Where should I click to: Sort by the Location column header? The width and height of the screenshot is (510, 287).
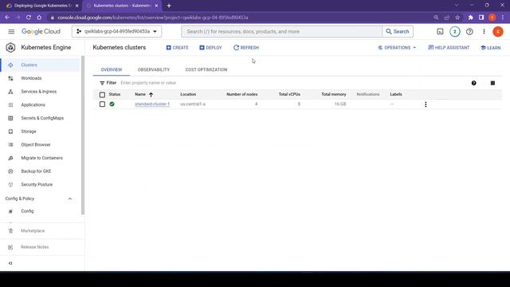click(x=188, y=94)
